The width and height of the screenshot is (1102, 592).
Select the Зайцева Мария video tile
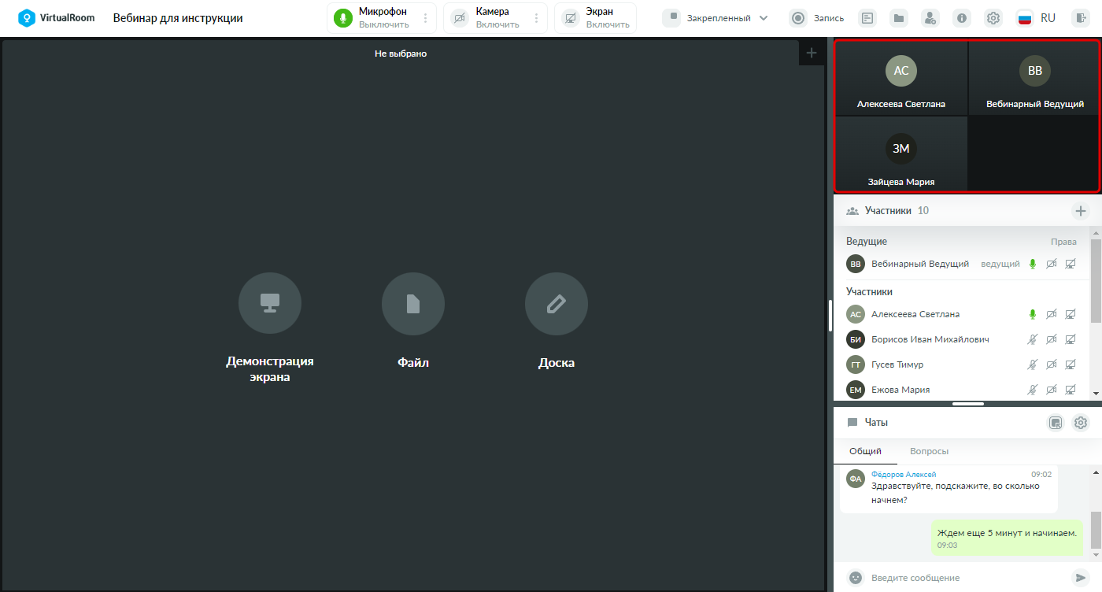pos(901,154)
